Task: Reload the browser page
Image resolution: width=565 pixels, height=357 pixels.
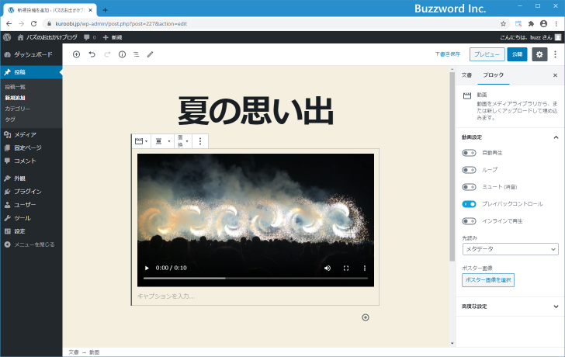Action: 34,24
